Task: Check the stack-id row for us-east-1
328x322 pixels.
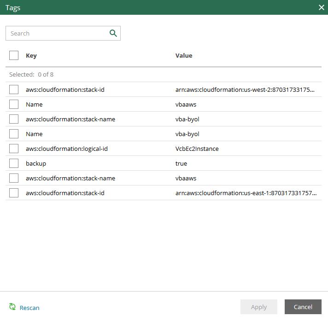Action: point(14,193)
